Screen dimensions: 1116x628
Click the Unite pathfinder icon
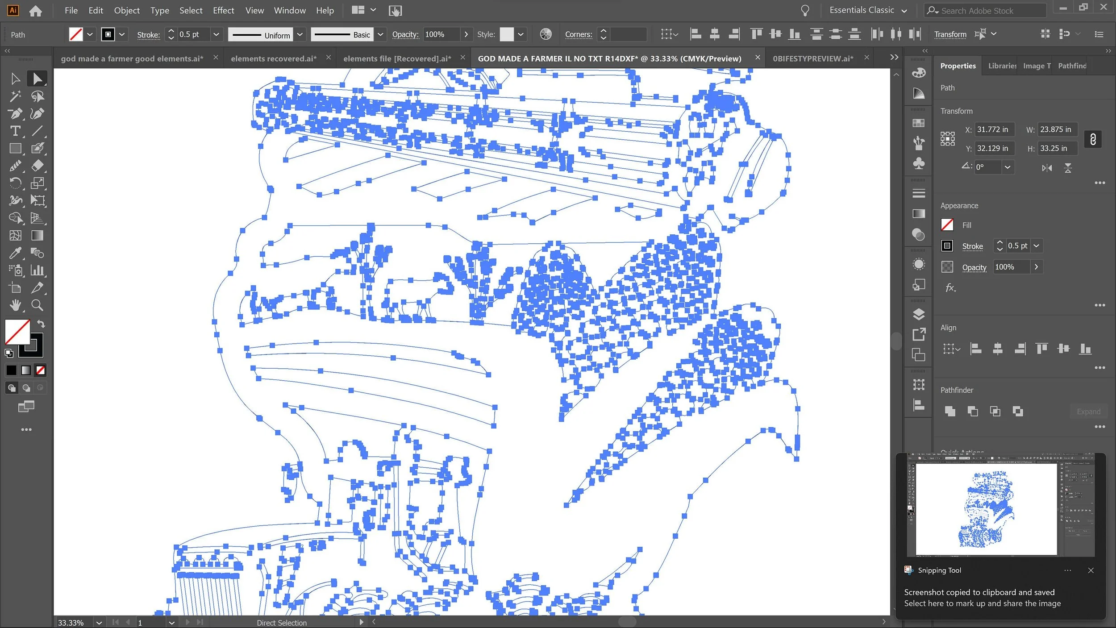coord(950,411)
